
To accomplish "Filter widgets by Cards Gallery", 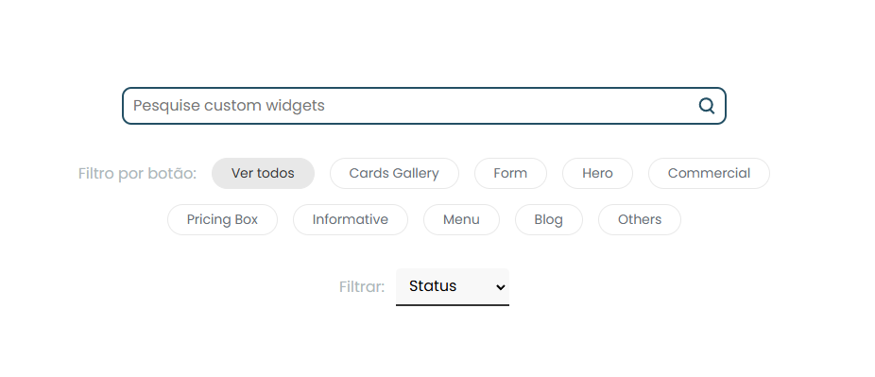I will click(394, 174).
